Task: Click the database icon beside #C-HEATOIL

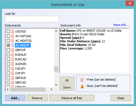Action: pyautogui.click(x=13, y=41)
